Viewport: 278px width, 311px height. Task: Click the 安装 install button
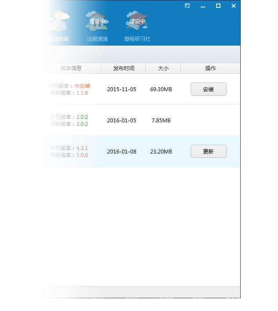(208, 89)
